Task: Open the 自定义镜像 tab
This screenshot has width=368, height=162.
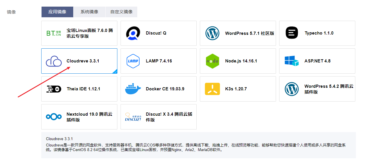Action: point(121,12)
